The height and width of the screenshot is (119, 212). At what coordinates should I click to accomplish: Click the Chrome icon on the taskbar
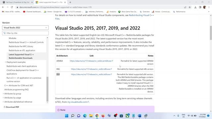(97, 116)
